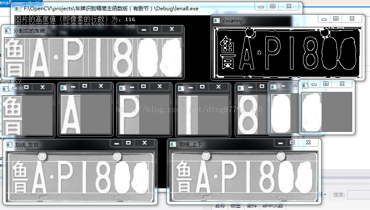Image resolution: width=370 pixels, height=210 pixels.
Task: Minimize the lena8.exe console window
Action: tap(261, 6)
